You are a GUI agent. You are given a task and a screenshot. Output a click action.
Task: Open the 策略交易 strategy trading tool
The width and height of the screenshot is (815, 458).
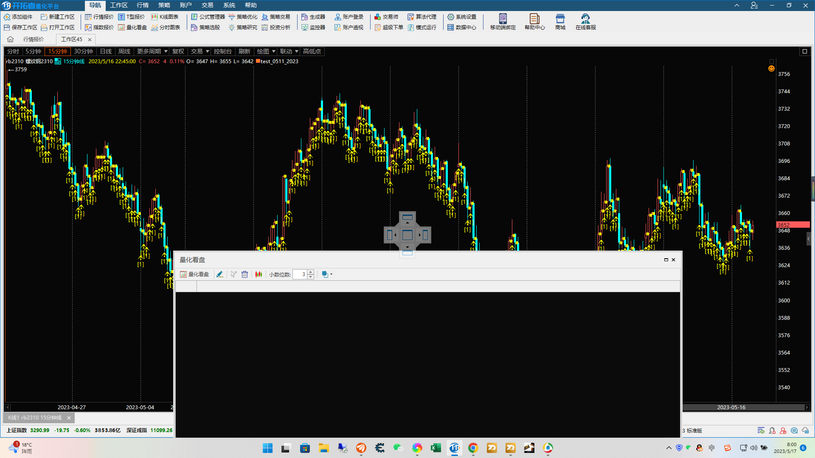coord(276,17)
